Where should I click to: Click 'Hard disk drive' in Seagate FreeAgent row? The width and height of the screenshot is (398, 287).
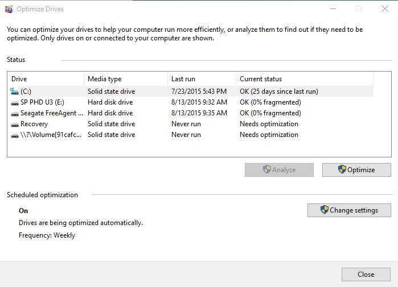pyautogui.click(x=110, y=113)
